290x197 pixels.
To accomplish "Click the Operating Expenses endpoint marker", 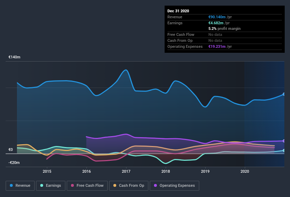I will click(284, 141).
